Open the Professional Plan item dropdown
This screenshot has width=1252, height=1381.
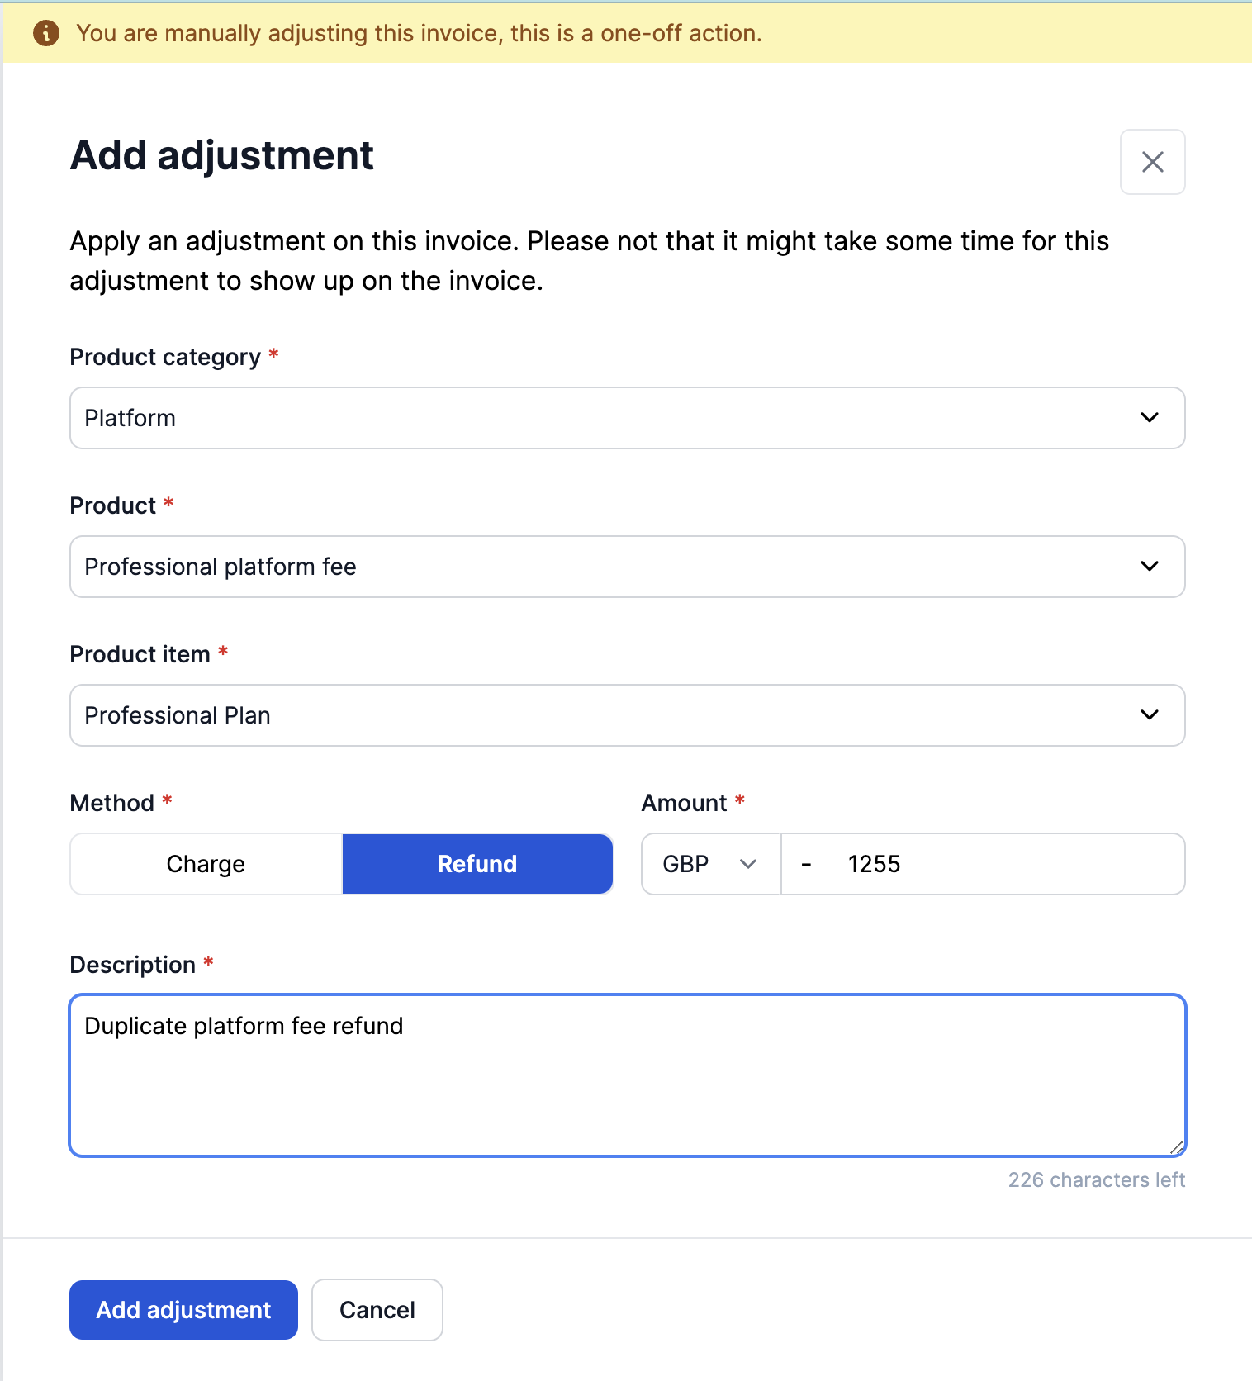pos(578,715)
